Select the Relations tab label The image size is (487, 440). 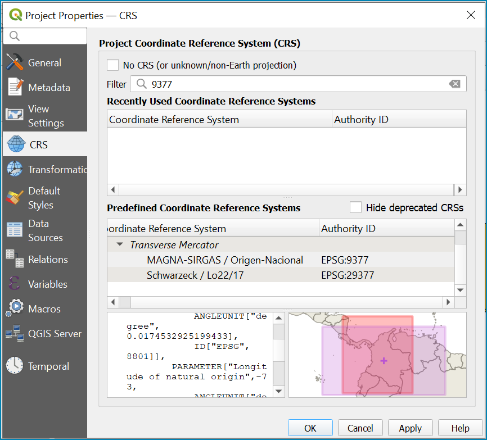click(48, 260)
